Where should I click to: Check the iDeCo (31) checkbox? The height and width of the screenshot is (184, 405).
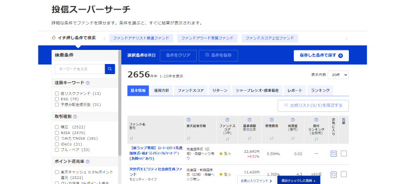click(x=57, y=144)
